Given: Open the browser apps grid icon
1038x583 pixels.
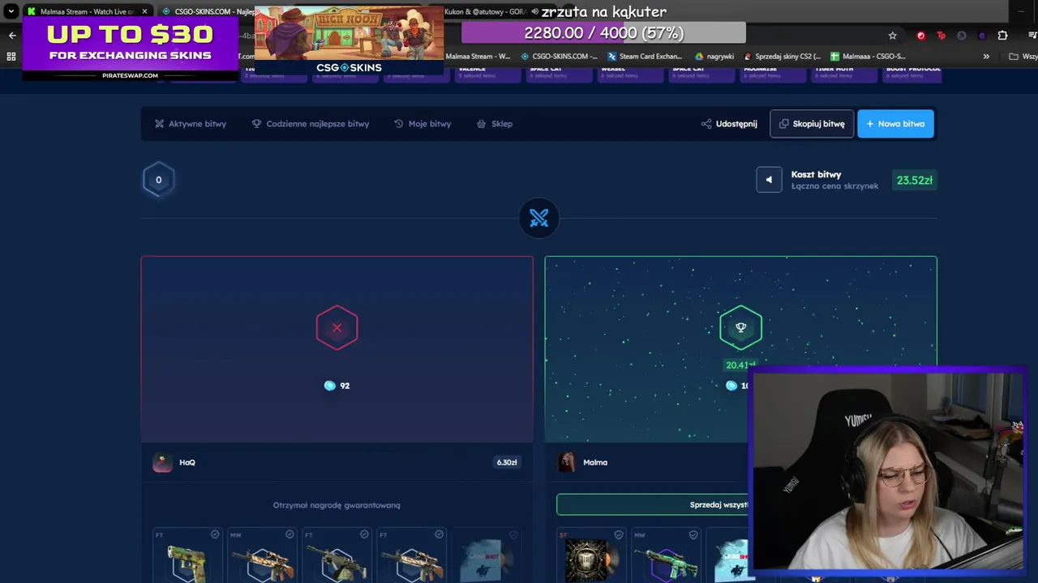Looking at the screenshot, I should [x=11, y=57].
